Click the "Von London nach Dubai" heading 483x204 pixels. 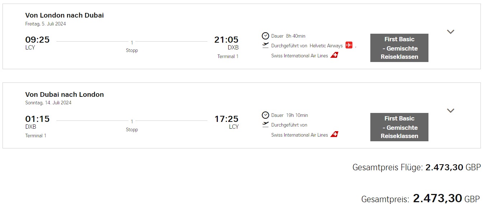coord(65,15)
